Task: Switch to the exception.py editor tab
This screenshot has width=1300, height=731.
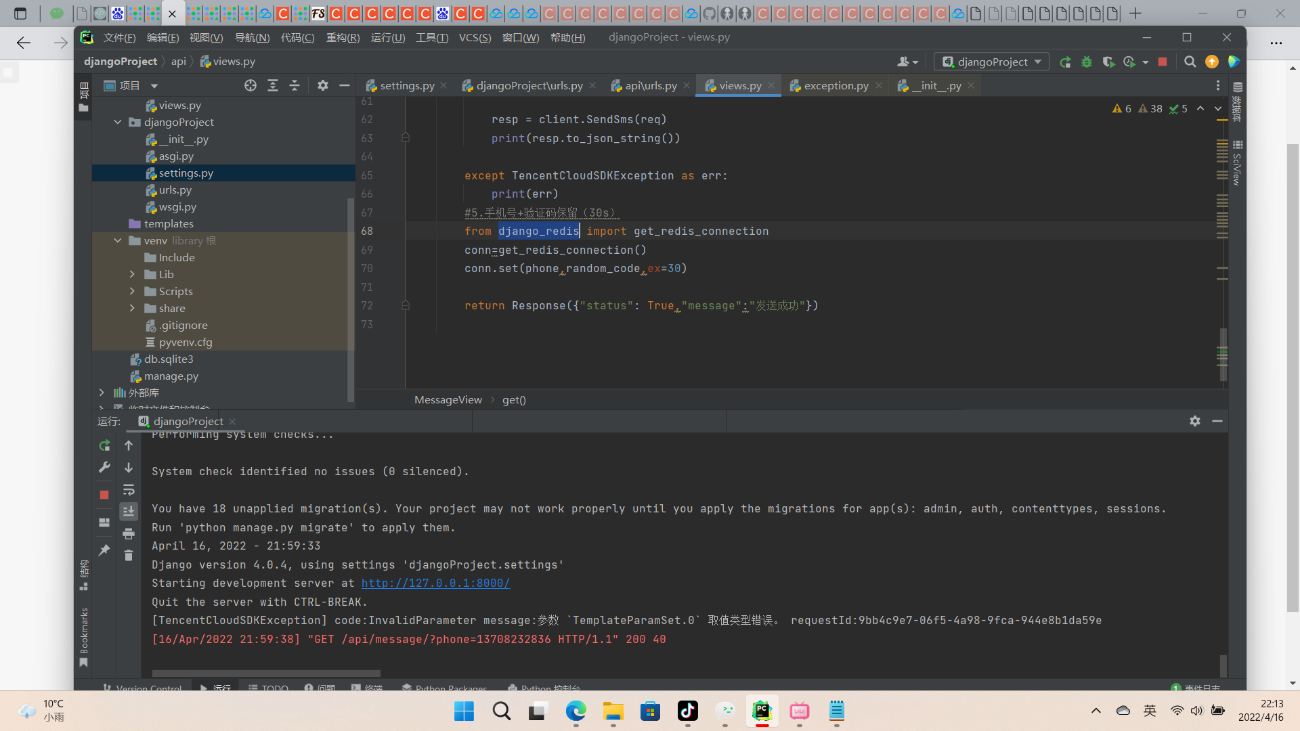Action: (x=836, y=86)
